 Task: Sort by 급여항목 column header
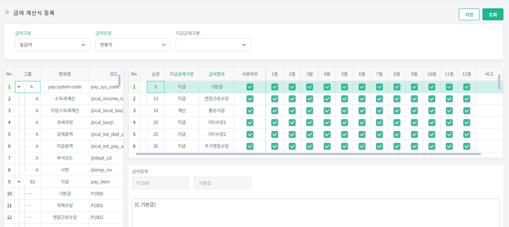click(x=216, y=74)
